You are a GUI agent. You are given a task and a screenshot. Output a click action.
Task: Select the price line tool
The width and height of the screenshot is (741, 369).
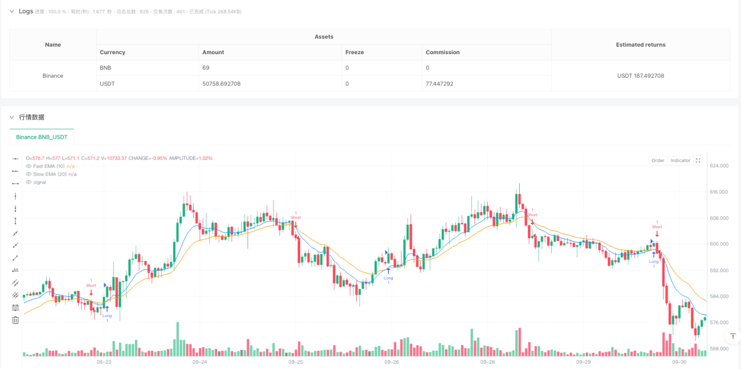tap(15, 270)
